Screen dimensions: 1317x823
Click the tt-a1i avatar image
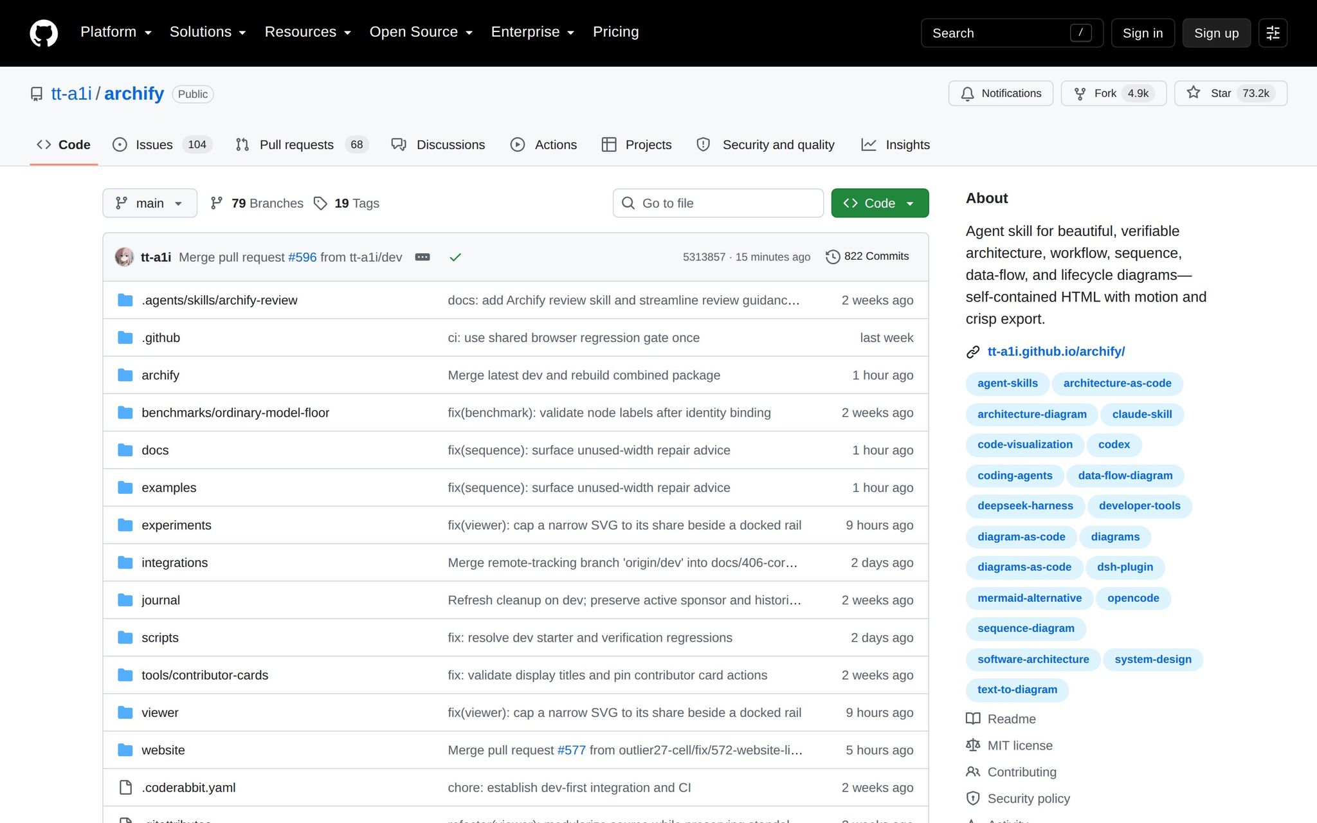(x=124, y=257)
